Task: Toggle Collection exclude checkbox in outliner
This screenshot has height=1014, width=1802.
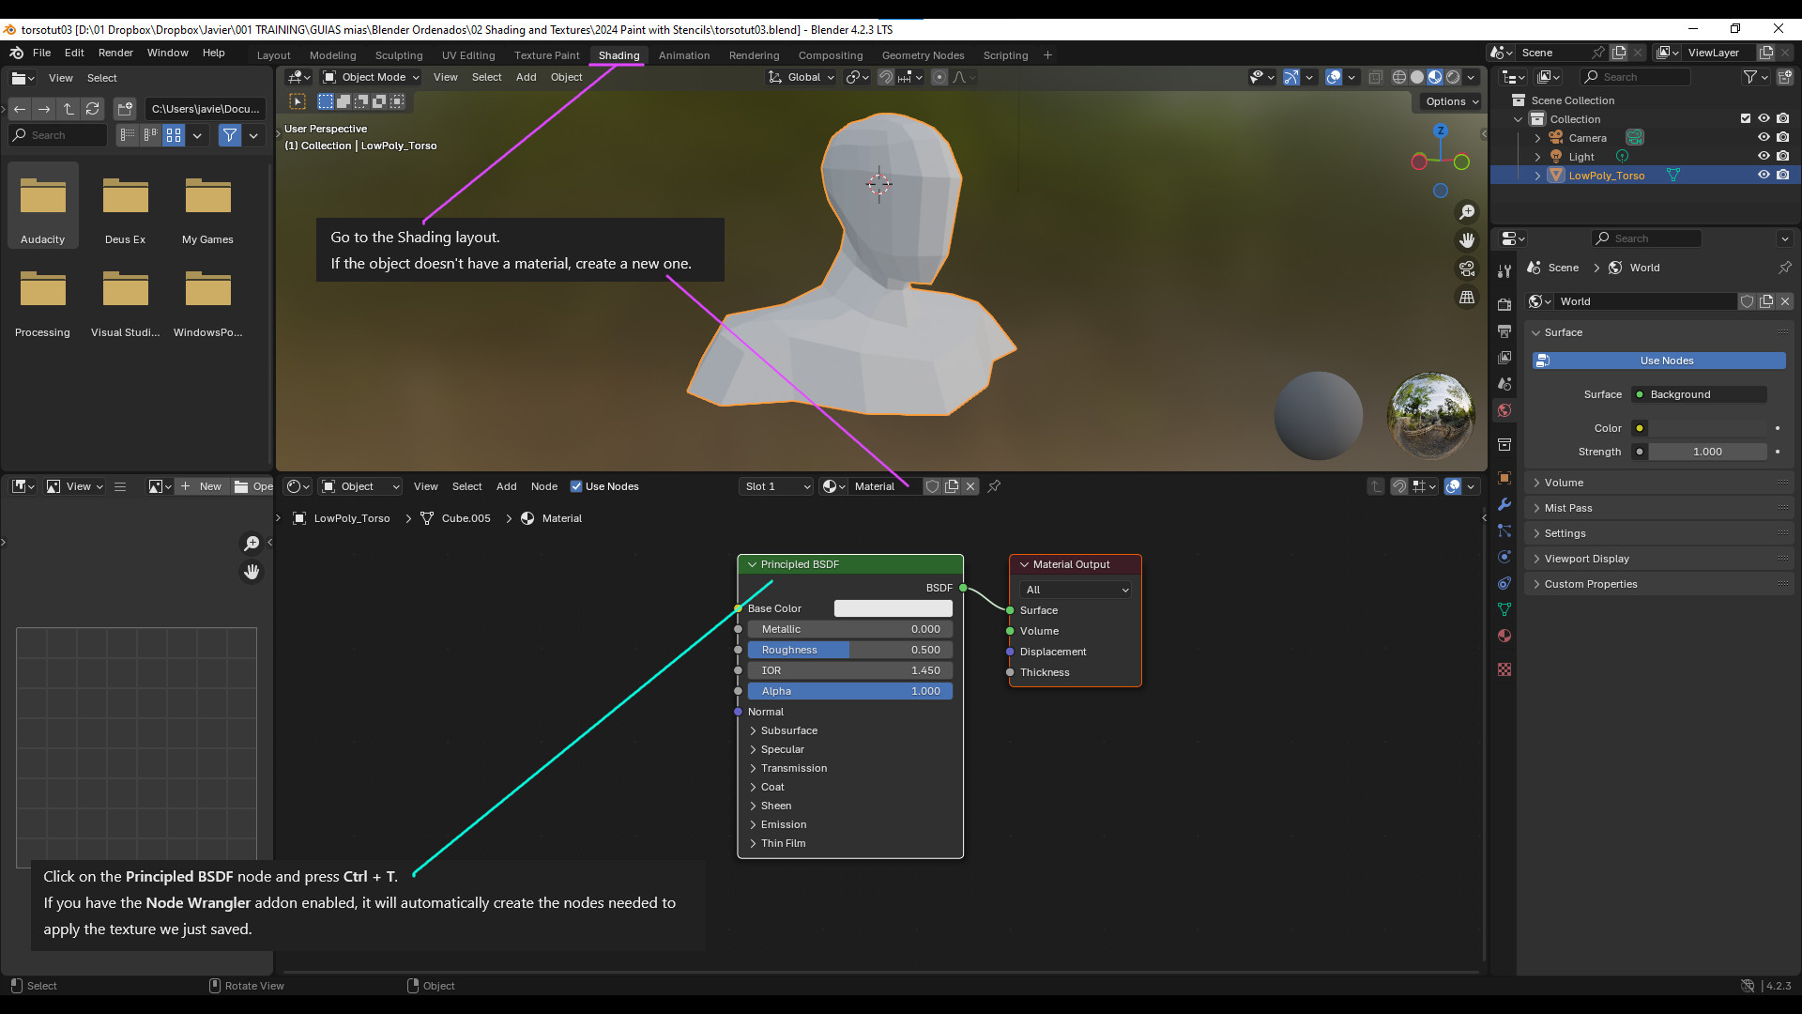Action: (x=1746, y=118)
